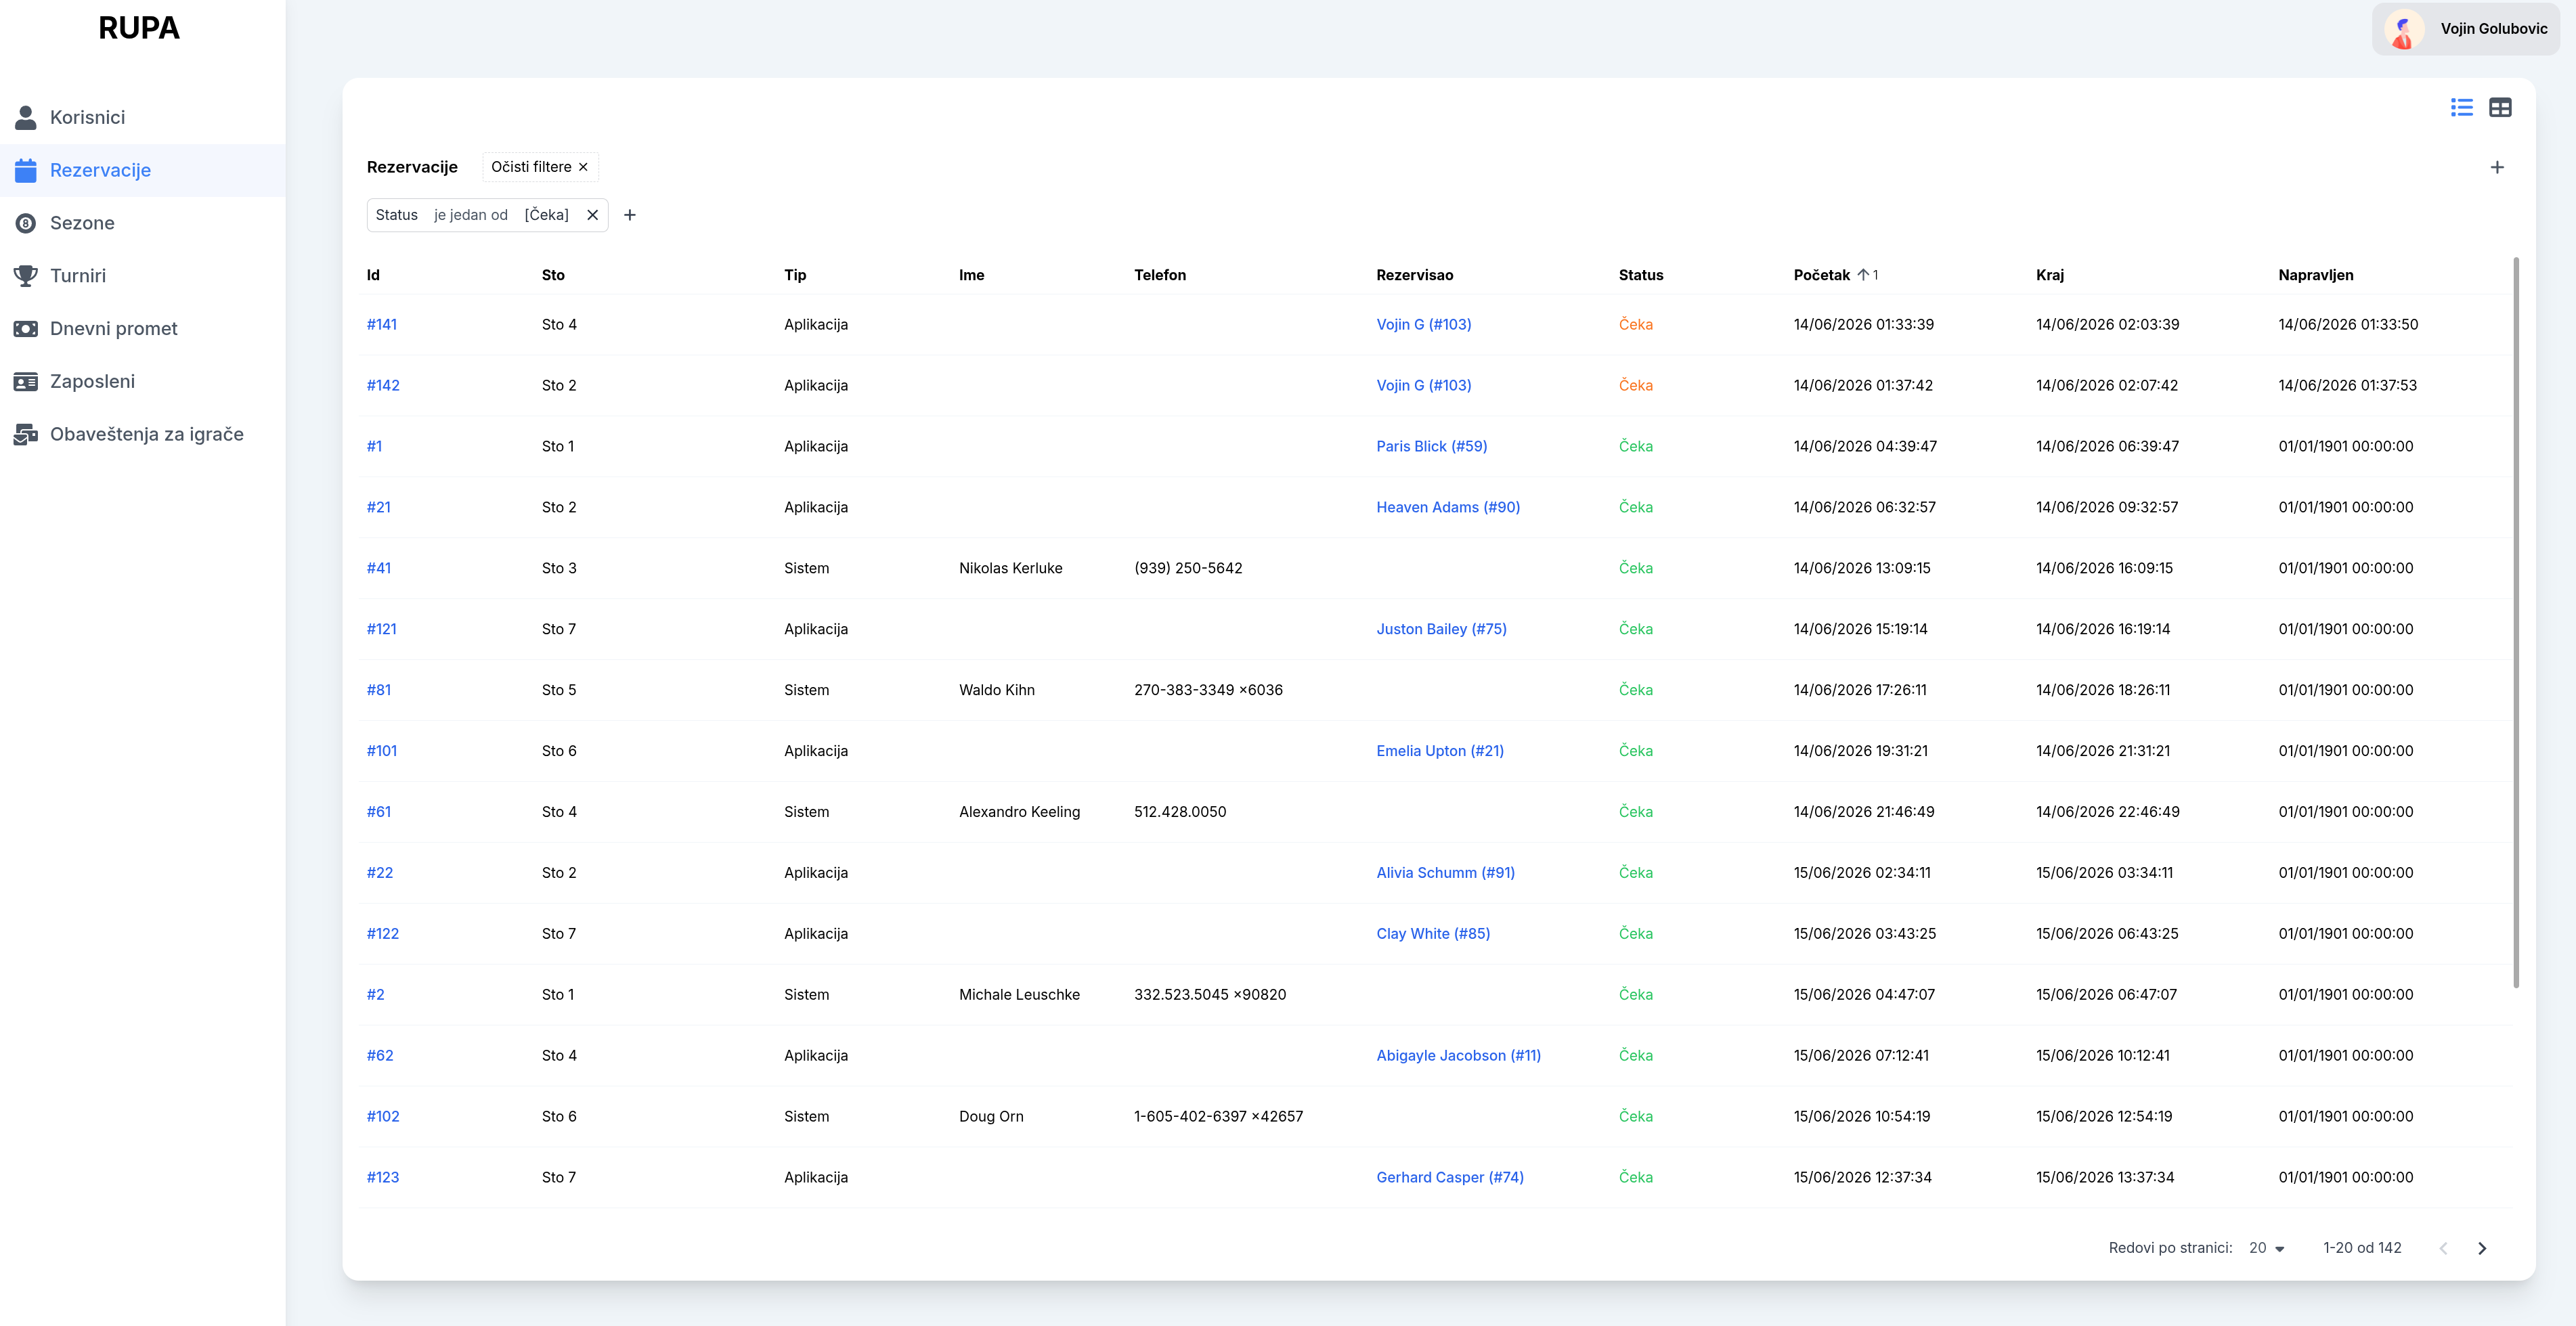Open user Emelia Upton (#21)
The image size is (2576, 1326).
click(1440, 751)
